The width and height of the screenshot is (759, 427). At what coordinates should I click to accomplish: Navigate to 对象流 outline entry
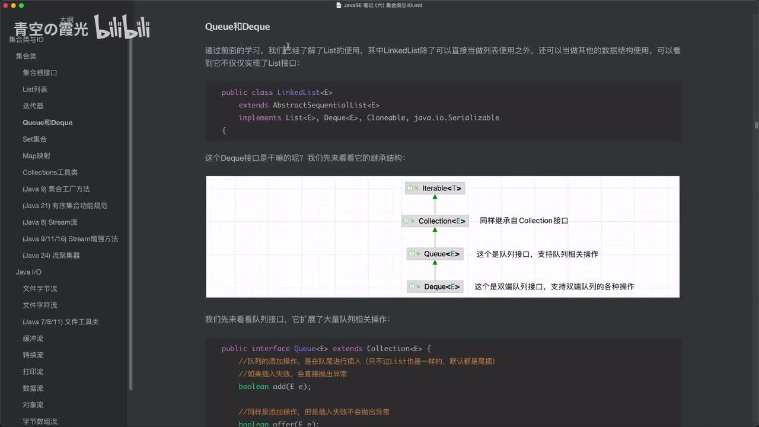tap(33, 404)
